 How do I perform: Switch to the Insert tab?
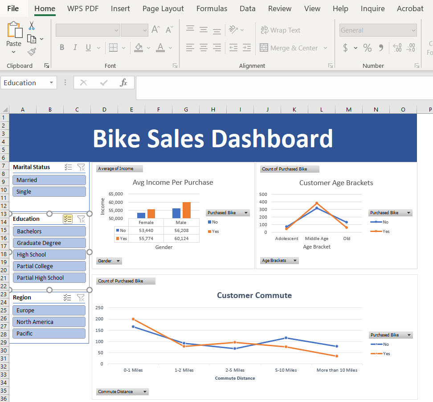coord(120,8)
